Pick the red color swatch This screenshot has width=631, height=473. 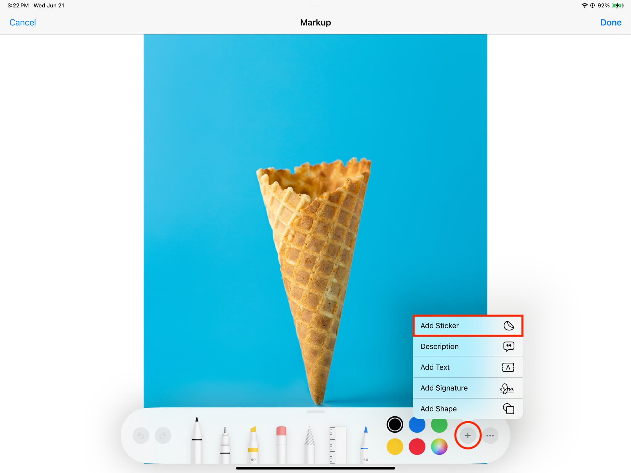coord(417,447)
